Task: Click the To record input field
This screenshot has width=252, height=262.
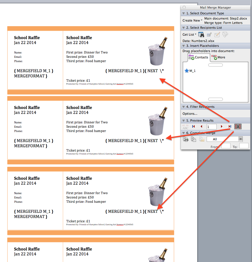Action: 244,146
